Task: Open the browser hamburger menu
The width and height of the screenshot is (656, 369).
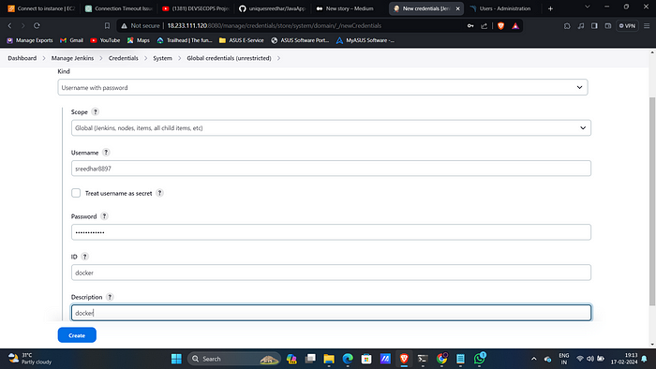Action: pos(647,26)
